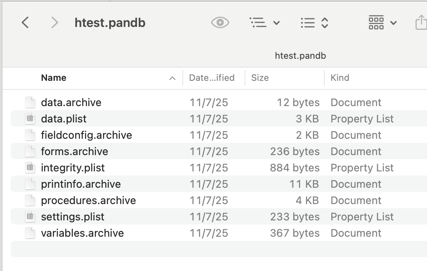Toggle Quick Look preview eye icon
Image resolution: width=427 pixels, height=271 pixels.
point(220,22)
